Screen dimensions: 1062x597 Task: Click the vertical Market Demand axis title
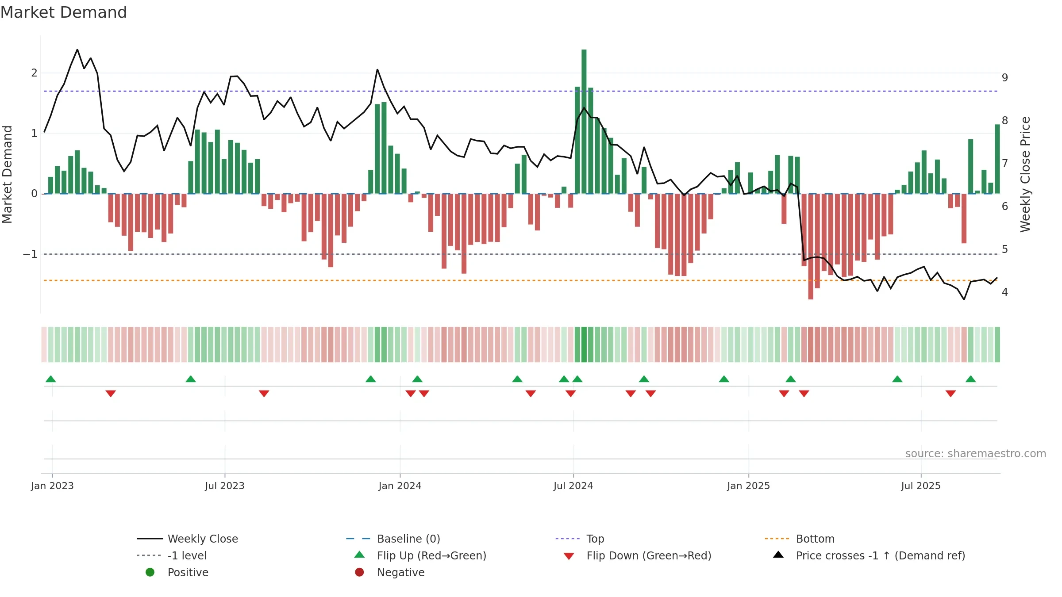(7, 174)
